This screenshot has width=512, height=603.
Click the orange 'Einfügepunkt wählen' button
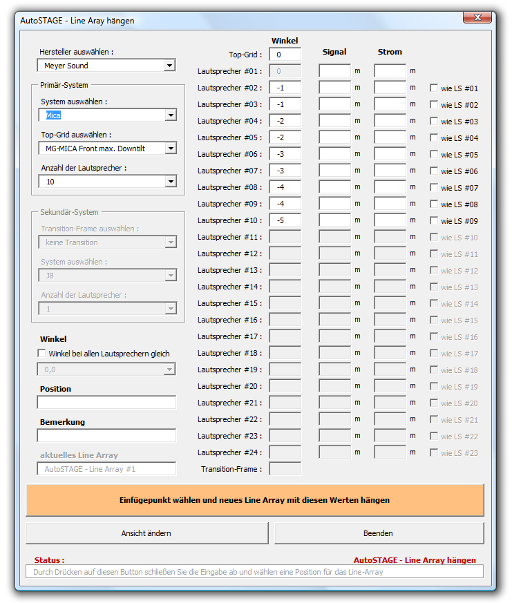coord(254,500)
